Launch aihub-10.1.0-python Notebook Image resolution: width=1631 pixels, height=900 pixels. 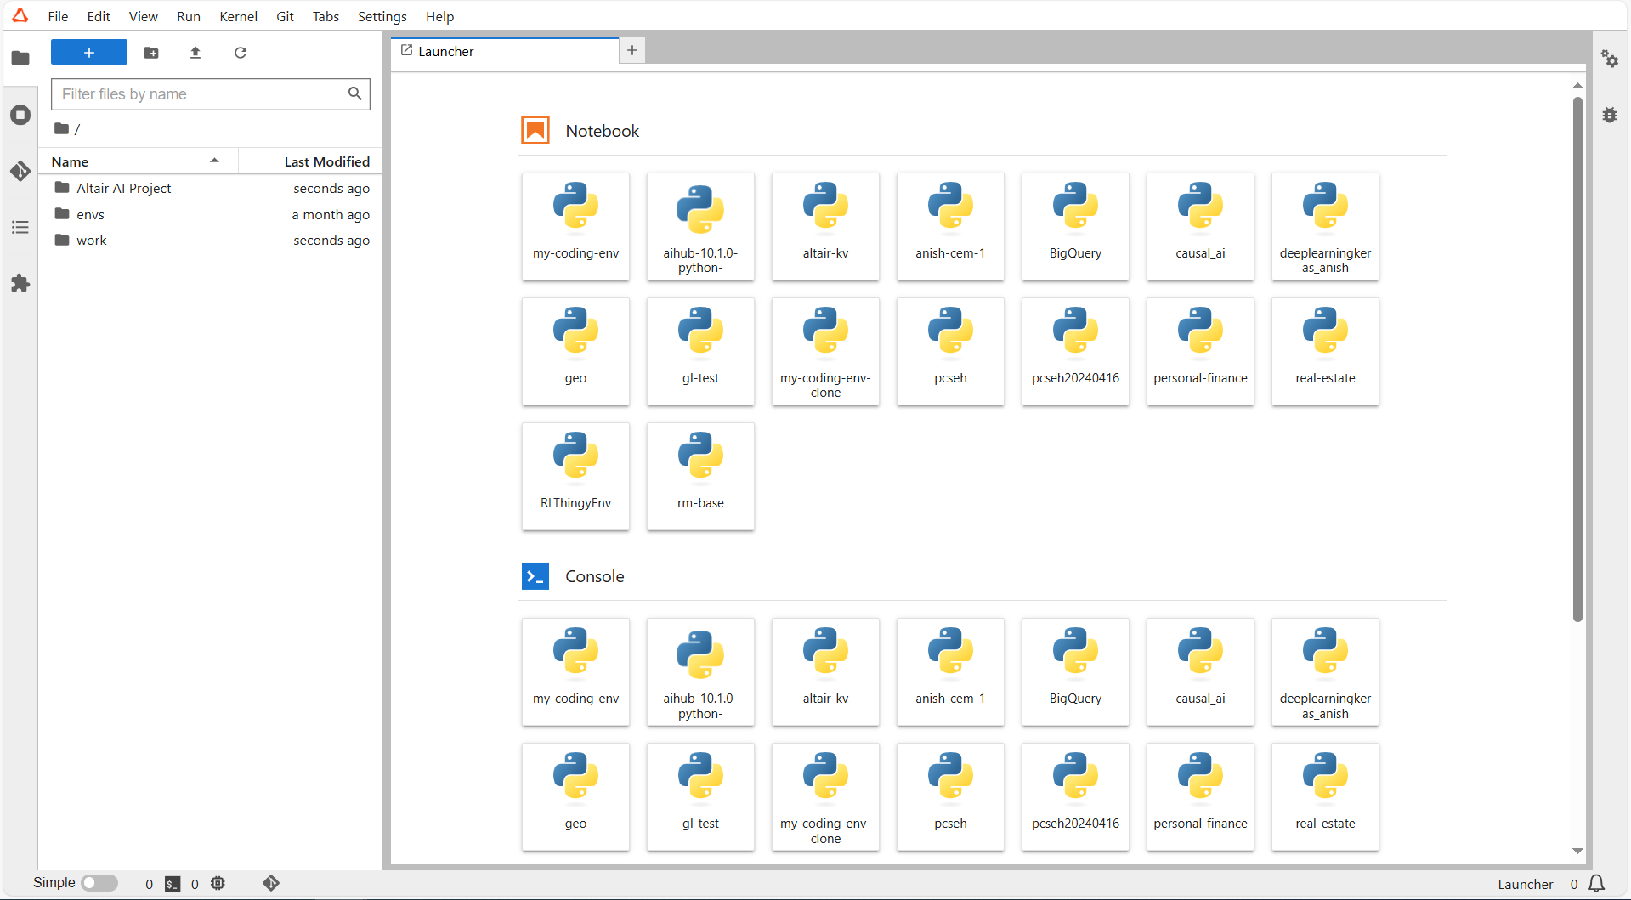click(x=700, y=227)
